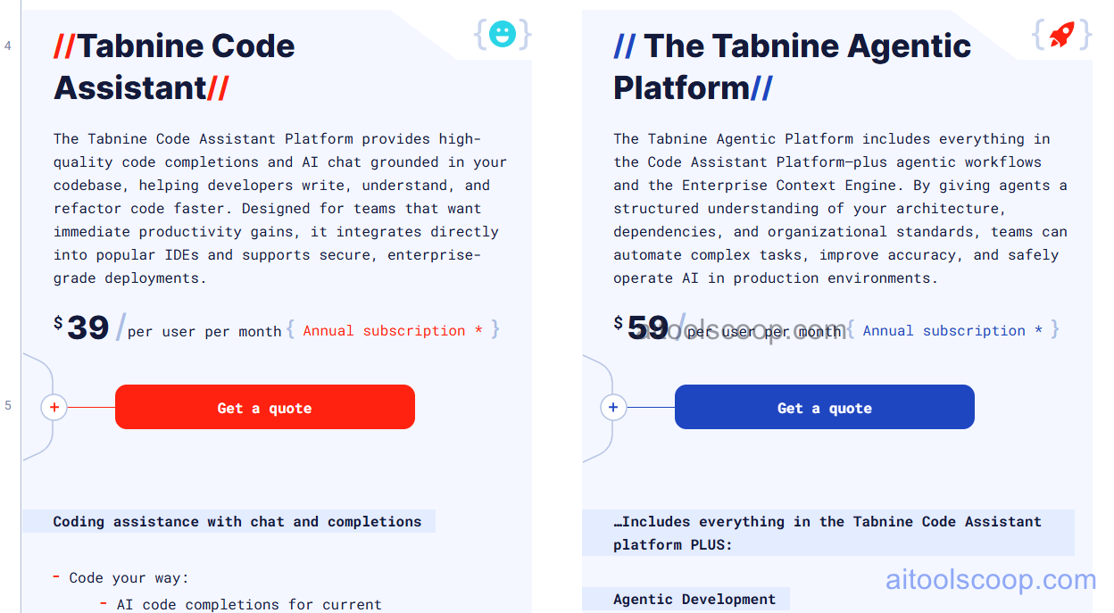1114x613 pixels.
Task: Expand the Coding assistance with chat section
Action: [237, 521]
